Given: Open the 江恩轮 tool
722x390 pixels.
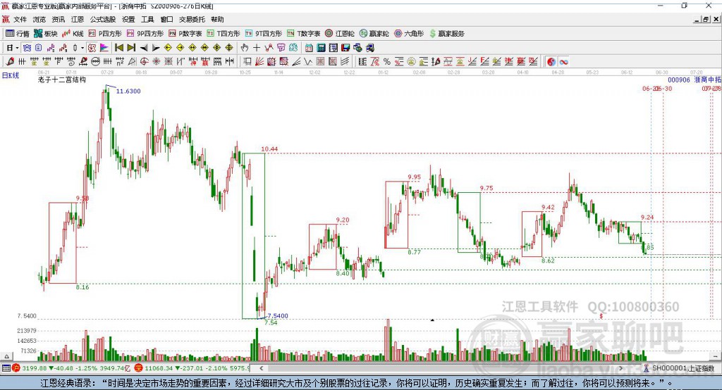Looking at the screenshot, I should point(340,34).
